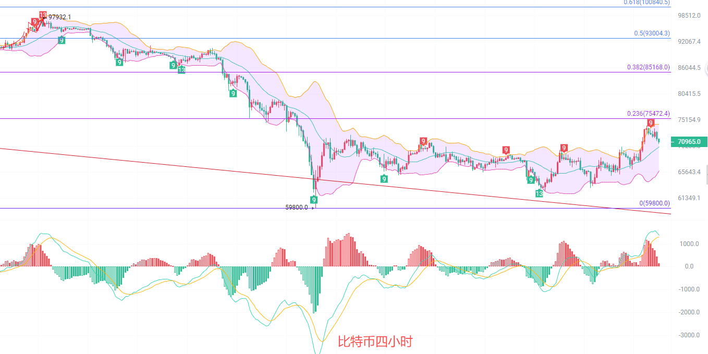Click green 13 marker above the 0.382 line

(181, 70)
